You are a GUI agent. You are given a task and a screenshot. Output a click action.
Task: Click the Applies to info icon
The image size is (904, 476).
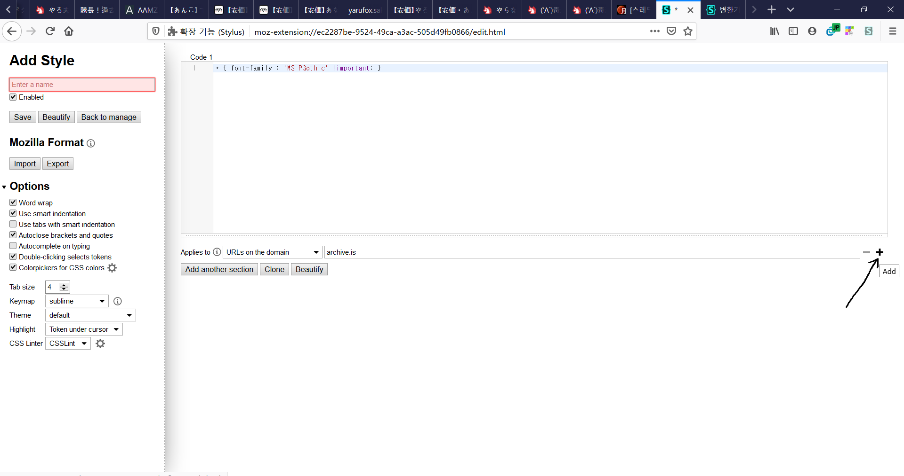(x=217, y=252)
